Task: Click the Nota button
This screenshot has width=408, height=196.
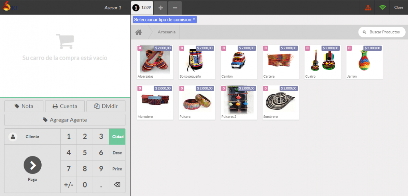Action: click(24, 106)
